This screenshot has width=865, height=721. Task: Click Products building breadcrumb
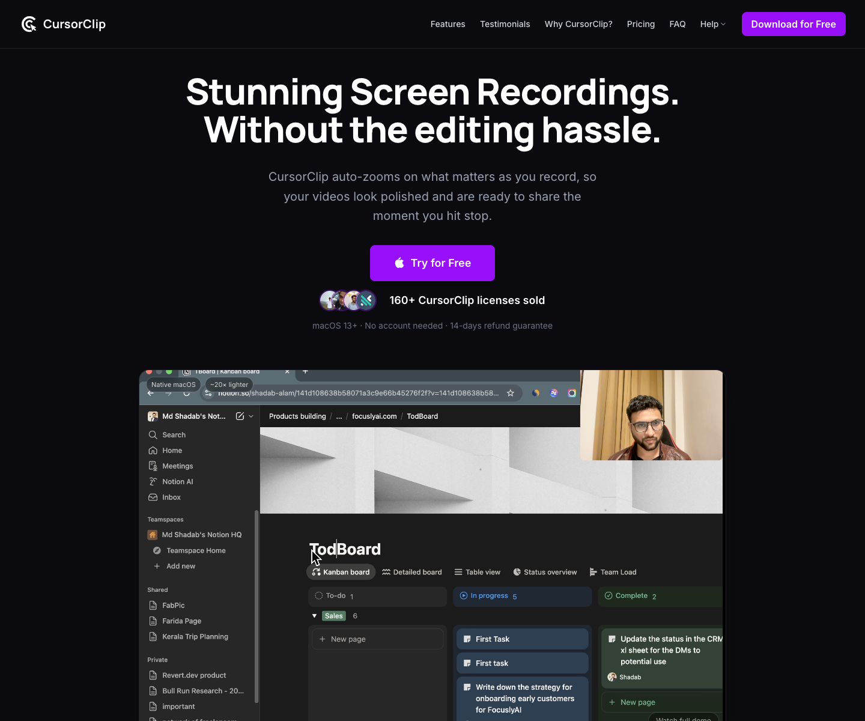[x=297, y=416]
